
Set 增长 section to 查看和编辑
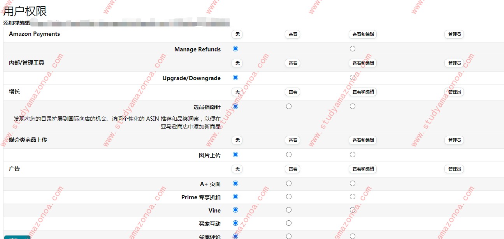pyautogui.click(x=363, y=92)
